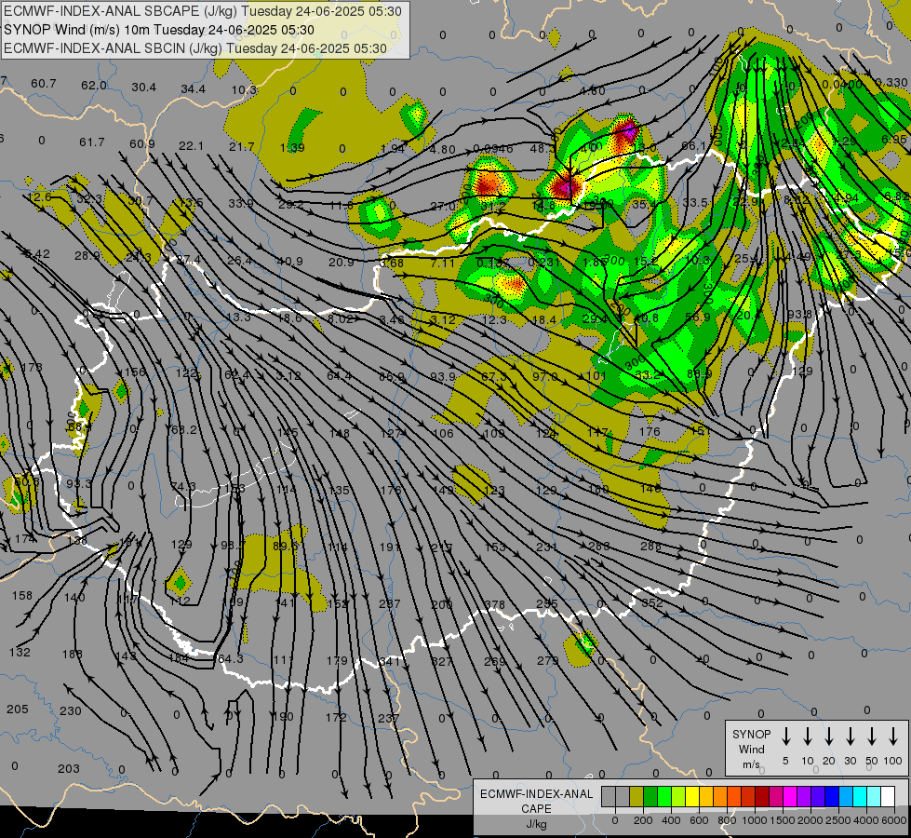Click the map value 34.4
The width and height of the screenshot is (911, 838).
coord(193,89)
